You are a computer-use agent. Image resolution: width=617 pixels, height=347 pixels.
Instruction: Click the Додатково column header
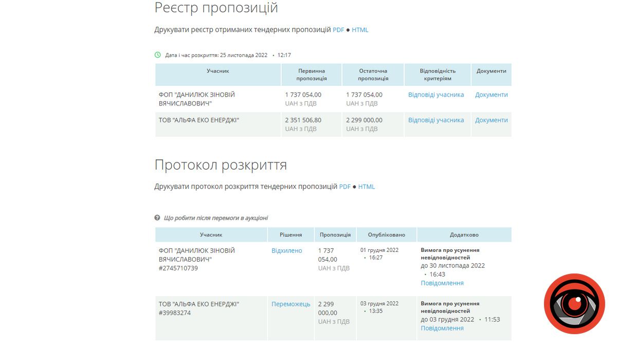point(464,234)
